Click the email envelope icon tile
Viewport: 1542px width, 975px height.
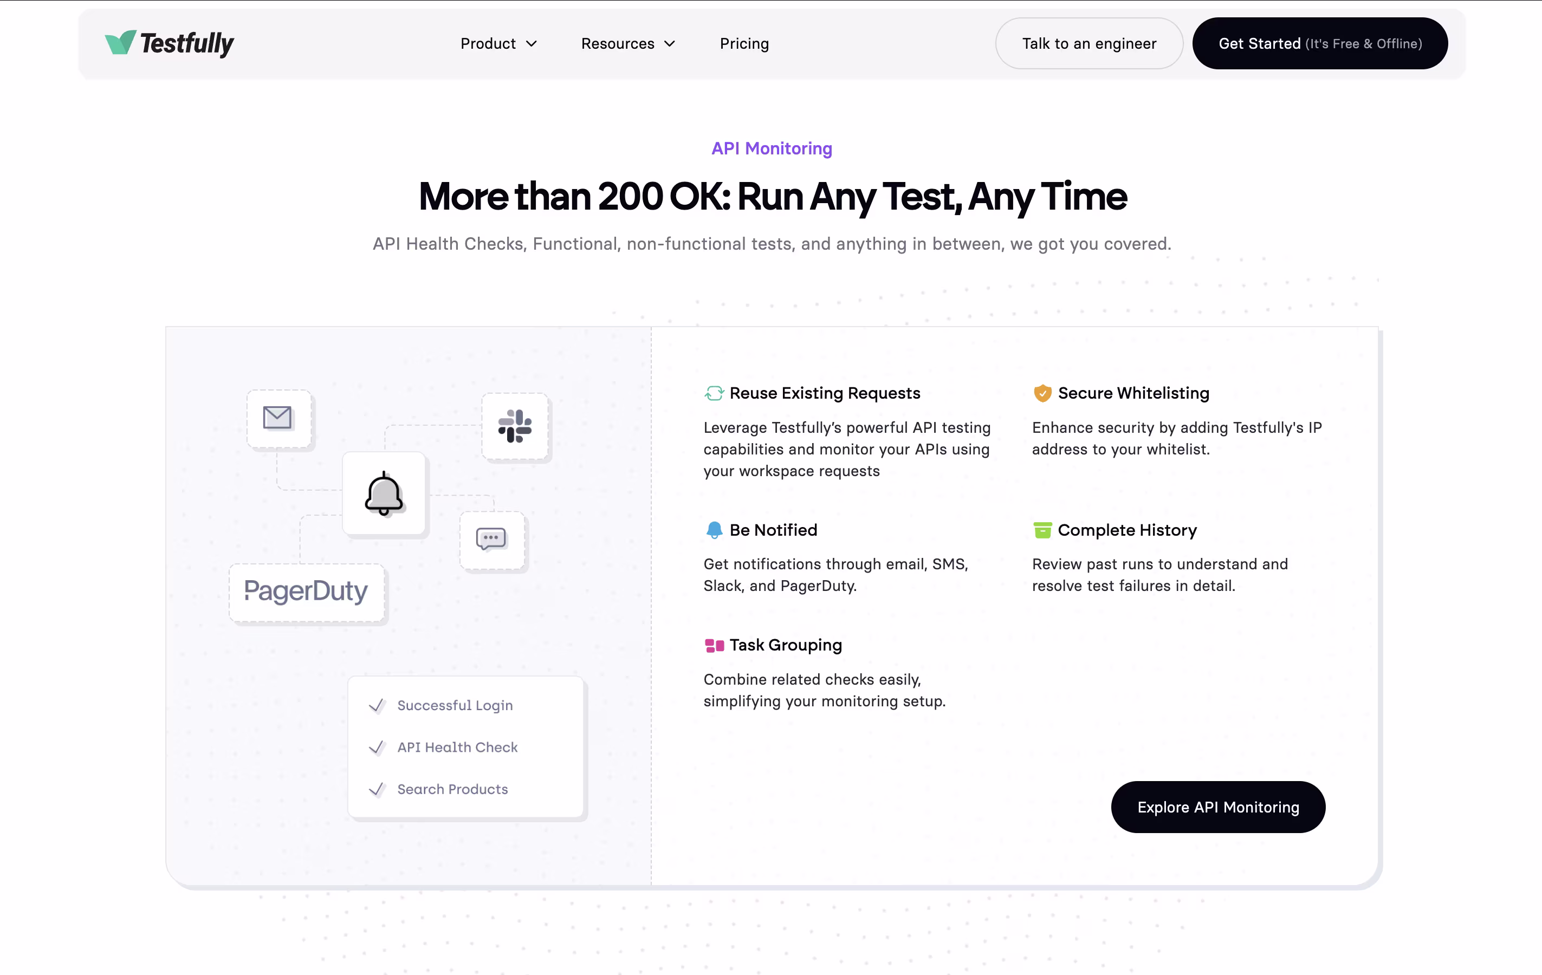coord(278,418)
